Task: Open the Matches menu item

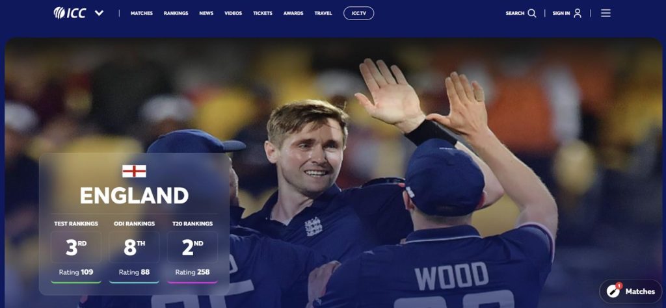Action: (141, 13)
